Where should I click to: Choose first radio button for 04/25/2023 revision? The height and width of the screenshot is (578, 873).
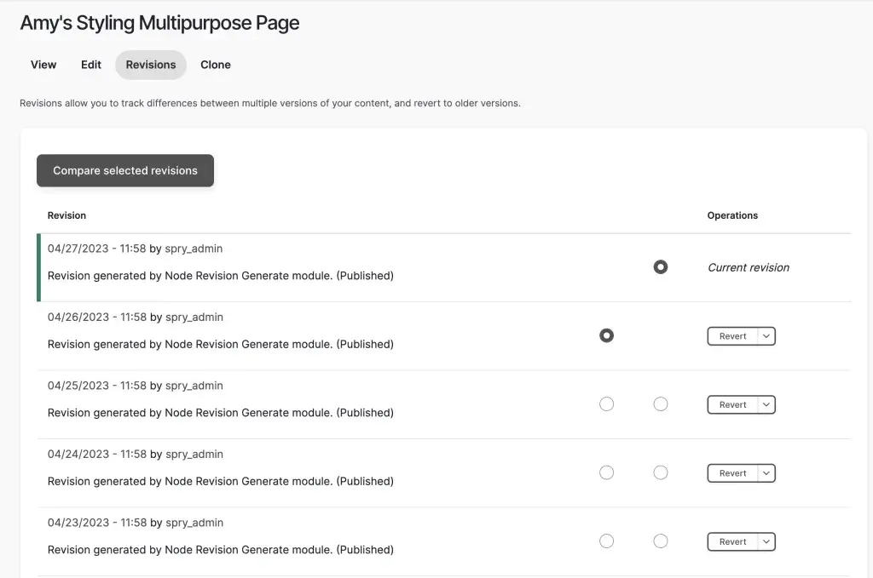click(x=606, y=404)
